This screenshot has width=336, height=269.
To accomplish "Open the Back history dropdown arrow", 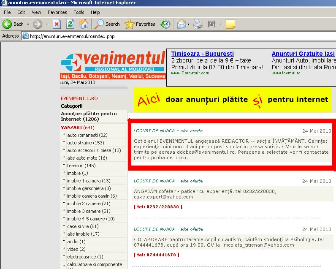I will (28, 24).
